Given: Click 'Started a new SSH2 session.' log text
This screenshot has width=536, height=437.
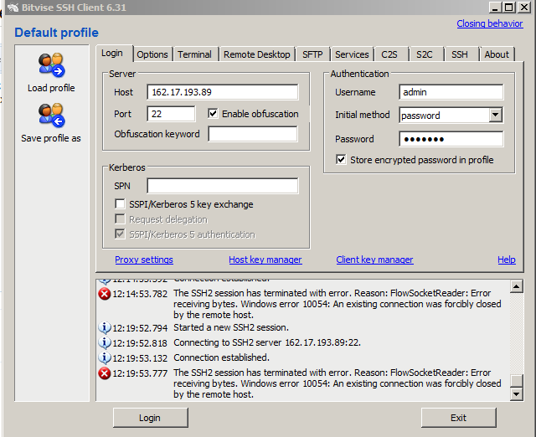Looking at the screenshot, I should pyautogui.click(x=231, y=327).
